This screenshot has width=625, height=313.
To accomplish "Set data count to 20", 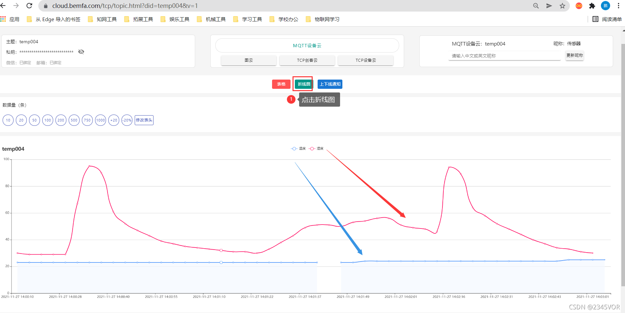I will point(21,120).
